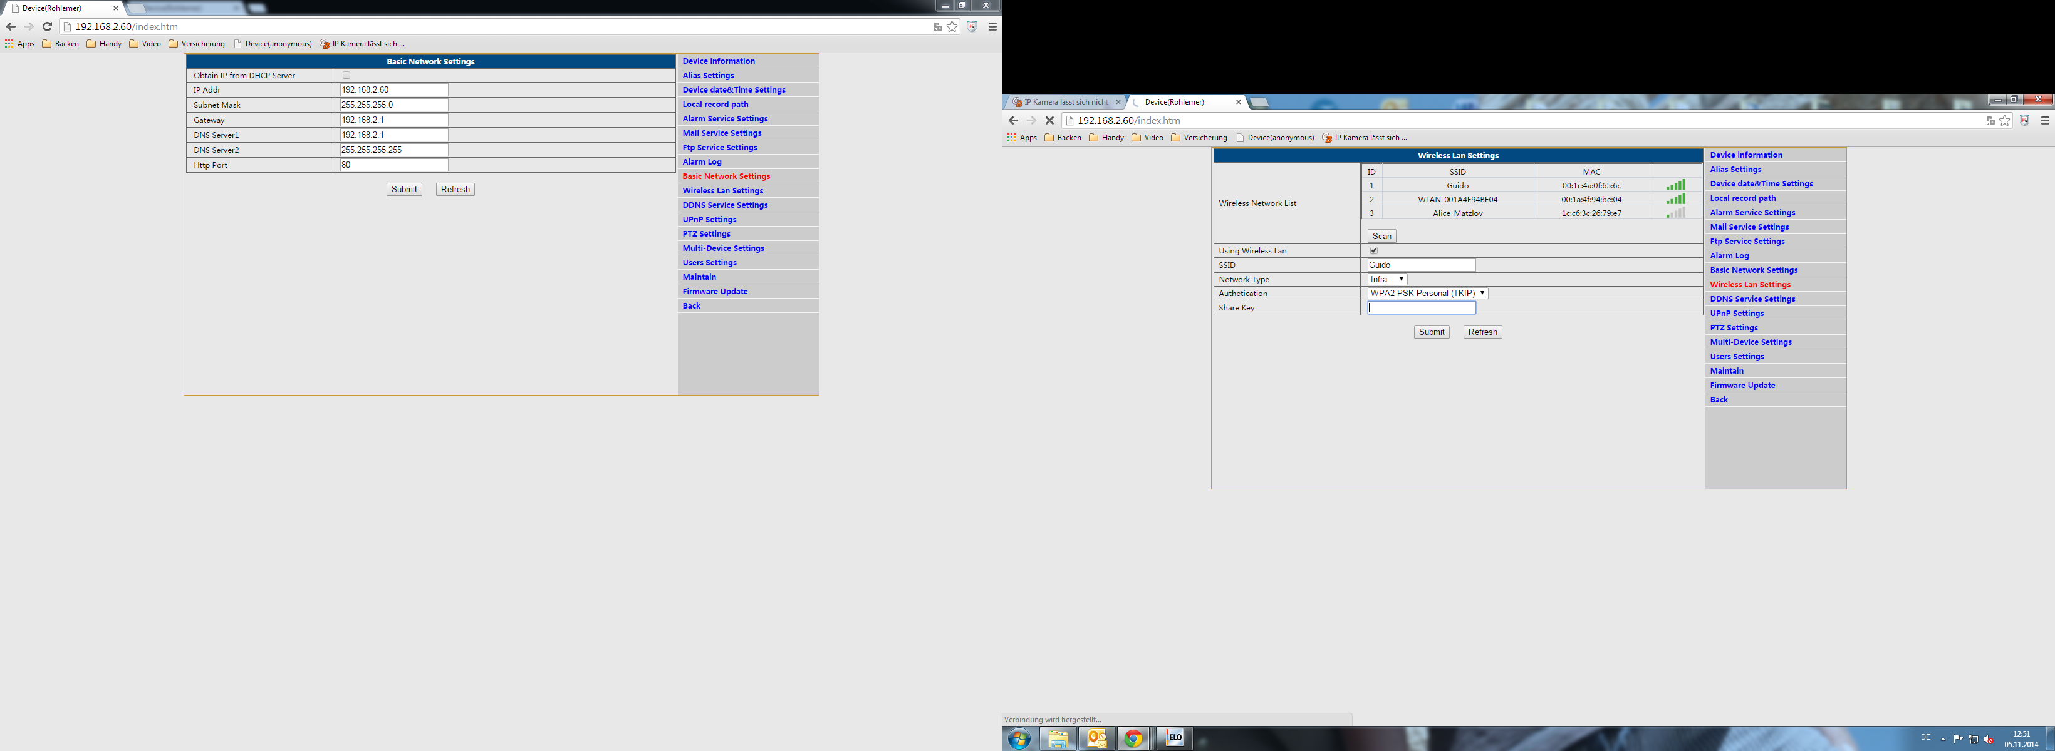
Task: Click muted volume icon in system tray
Action: tap(1988, 738)
